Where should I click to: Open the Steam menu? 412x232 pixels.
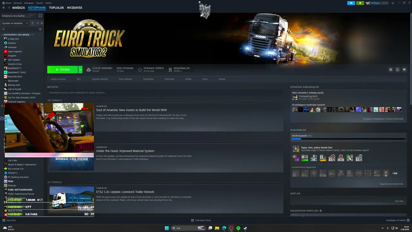click(8, 3)
